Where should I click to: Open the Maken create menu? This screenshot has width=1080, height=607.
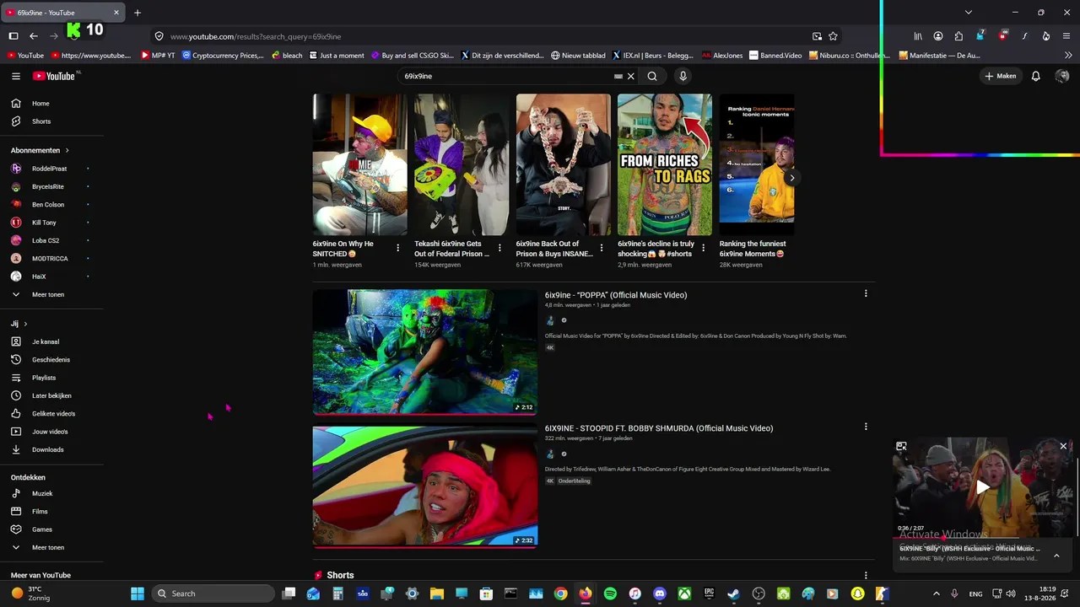(1000, 76)
